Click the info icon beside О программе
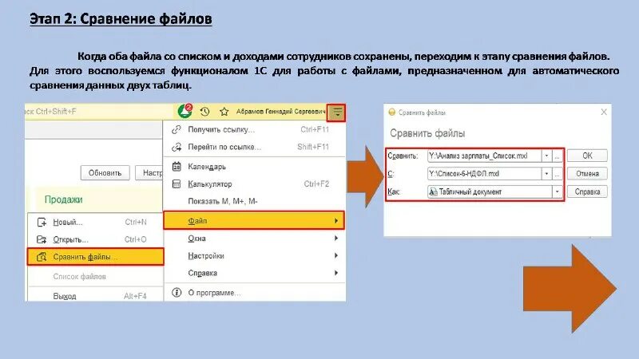 (x=177, y=292)
